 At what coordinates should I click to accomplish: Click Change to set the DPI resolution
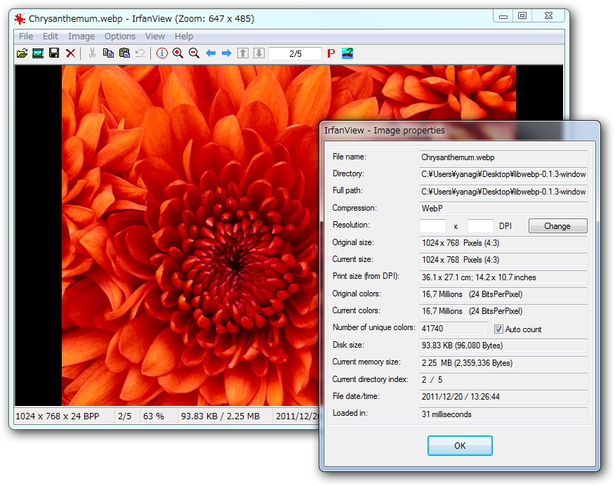pos(557,225)
